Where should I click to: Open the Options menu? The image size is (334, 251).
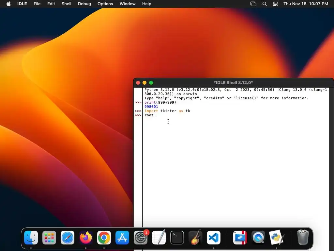[x=105, y=4]
